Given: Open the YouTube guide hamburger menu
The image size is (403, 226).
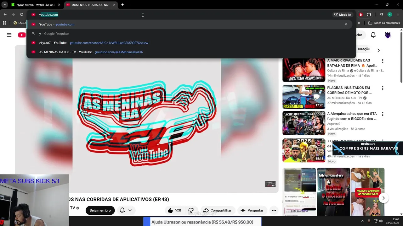Looking at the screenshot, I should point(9,35).
